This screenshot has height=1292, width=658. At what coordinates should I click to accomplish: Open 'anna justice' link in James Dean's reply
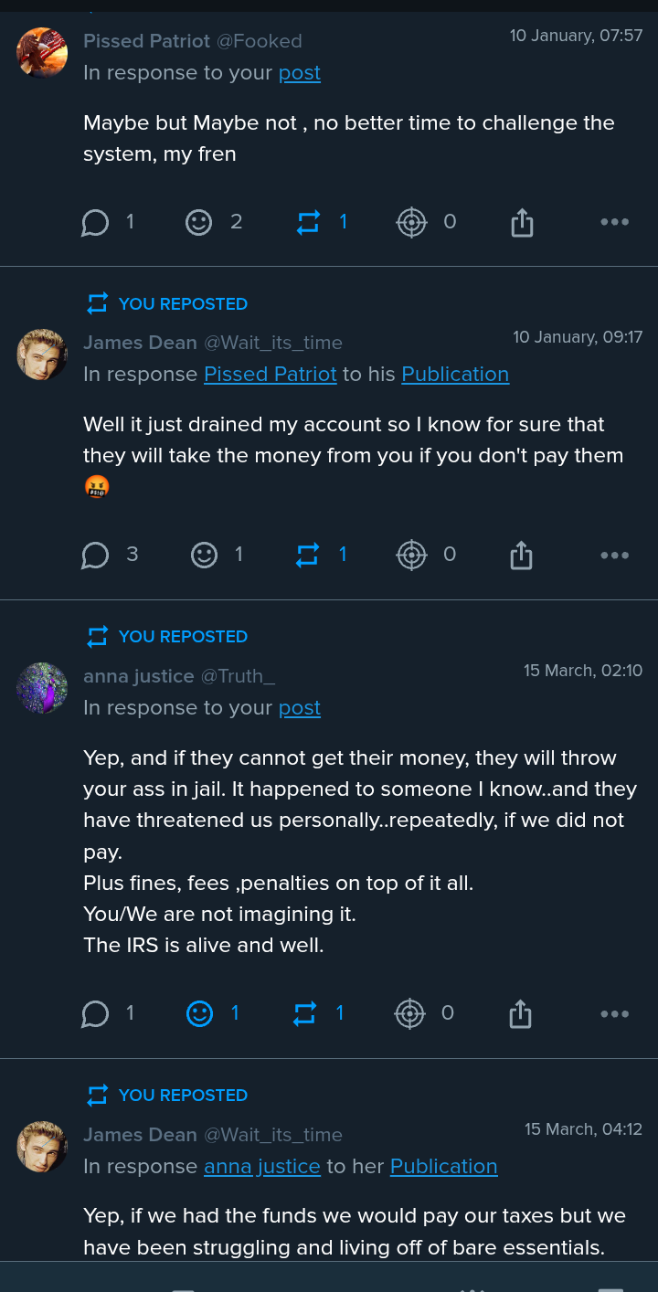(x=261, y=1167)
